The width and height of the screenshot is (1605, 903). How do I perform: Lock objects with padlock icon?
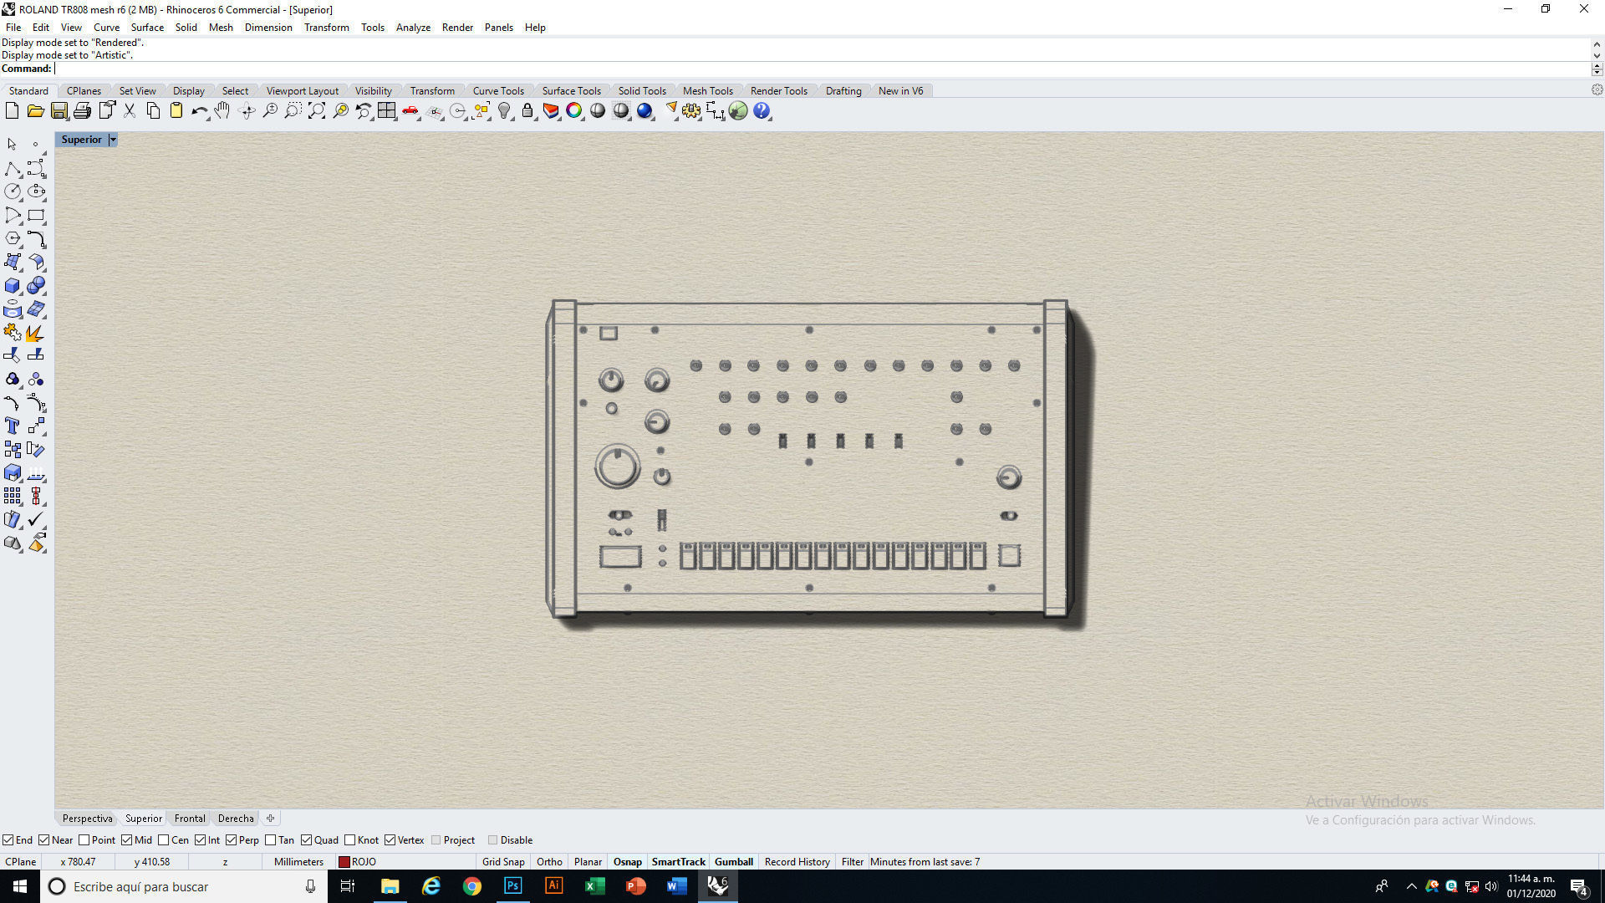coord(527,110)
